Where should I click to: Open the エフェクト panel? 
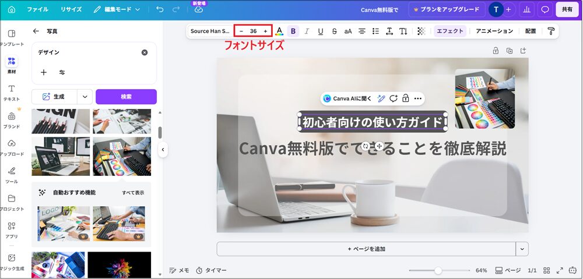450,31
